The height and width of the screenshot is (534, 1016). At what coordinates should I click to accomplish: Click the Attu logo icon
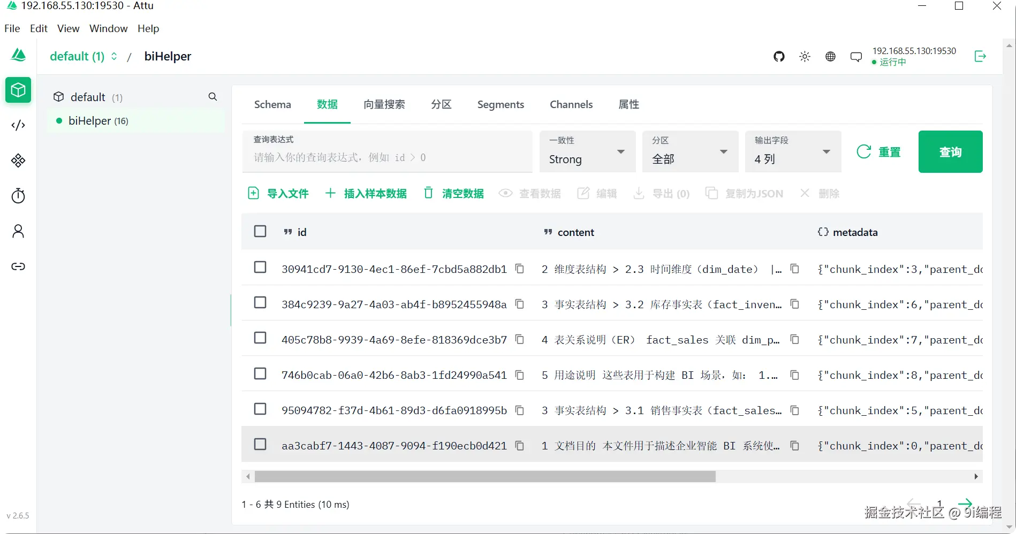(19, 55)
